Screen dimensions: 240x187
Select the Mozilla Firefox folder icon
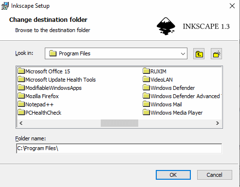21,96
